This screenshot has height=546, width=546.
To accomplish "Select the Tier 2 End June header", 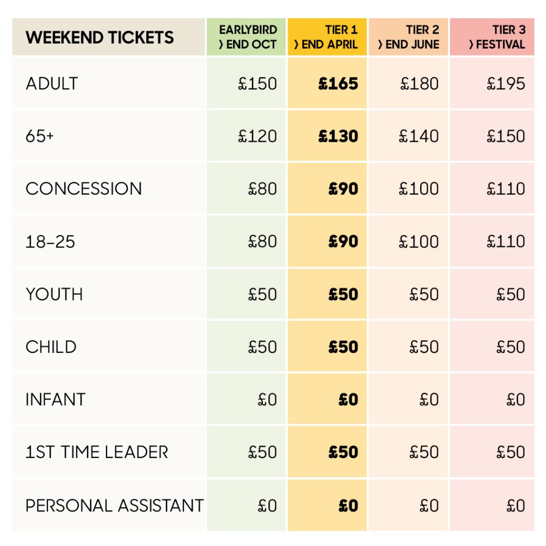I will click(x=408, y=37).
